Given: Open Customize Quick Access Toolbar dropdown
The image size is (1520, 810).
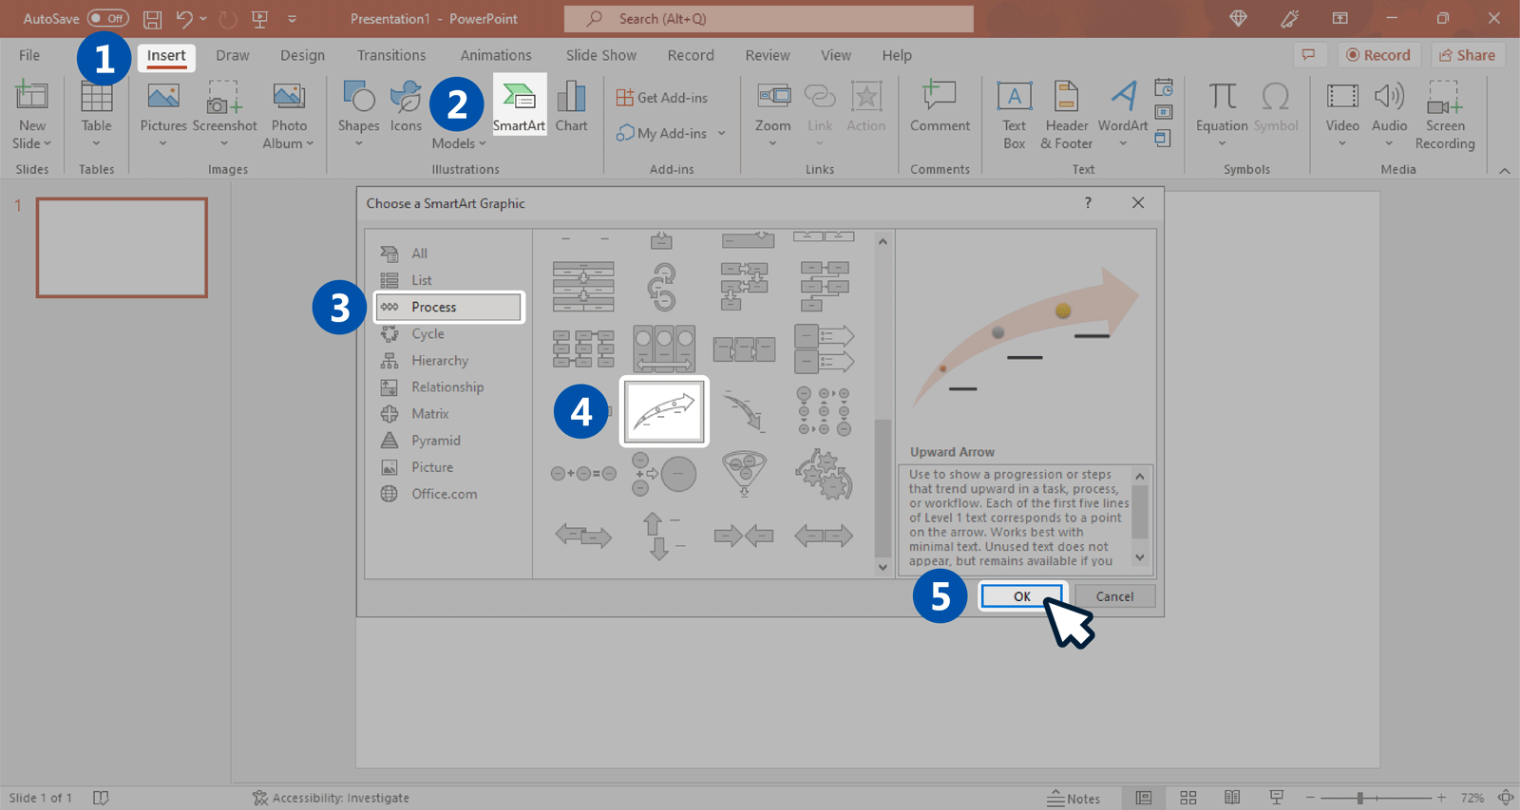Looking at the screenshot, I should [x=292, y=18].
